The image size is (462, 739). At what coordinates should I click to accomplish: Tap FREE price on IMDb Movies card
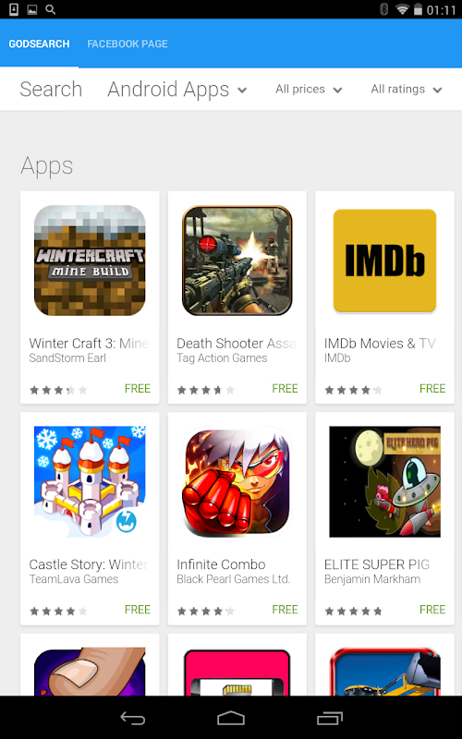[x=432, y=388]
